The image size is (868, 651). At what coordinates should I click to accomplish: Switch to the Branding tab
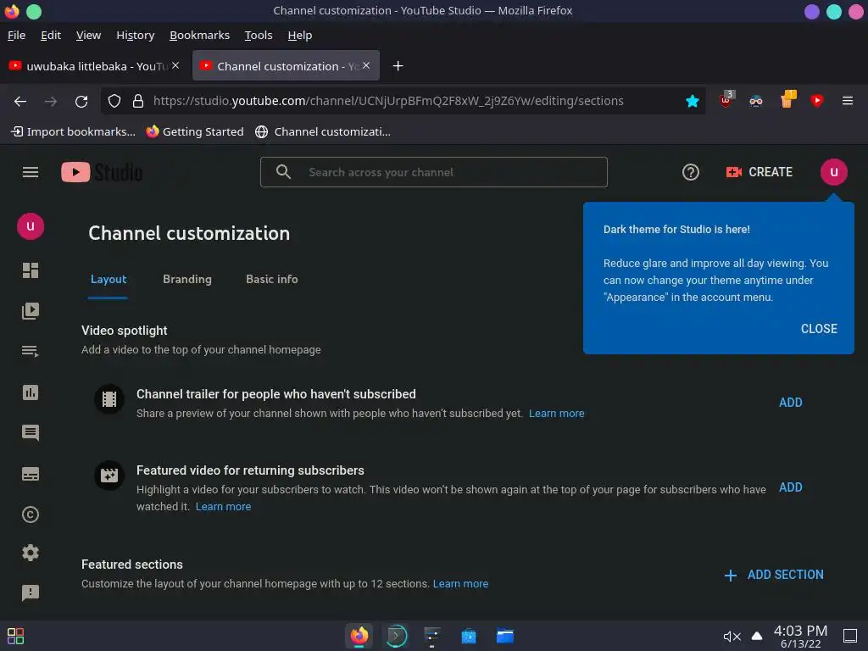pyautogui.click(x=187, y=280)
